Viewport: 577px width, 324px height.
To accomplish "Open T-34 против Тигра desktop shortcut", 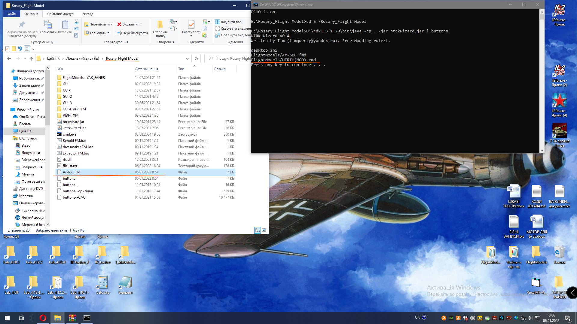I will [x=559, y=135].
